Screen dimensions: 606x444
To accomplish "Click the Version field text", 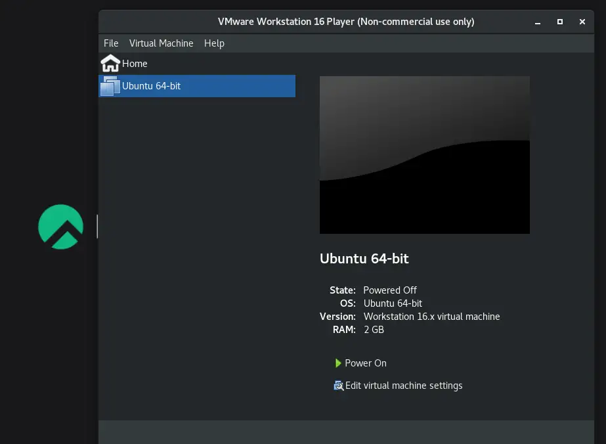I will coord(431,316).
